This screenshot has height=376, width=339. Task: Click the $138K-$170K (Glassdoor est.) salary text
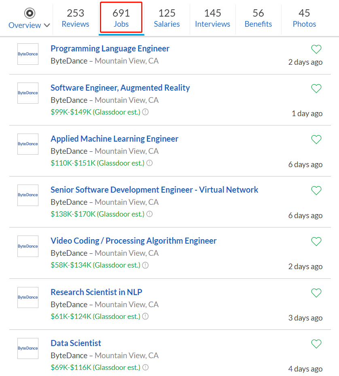click(97, 214)
